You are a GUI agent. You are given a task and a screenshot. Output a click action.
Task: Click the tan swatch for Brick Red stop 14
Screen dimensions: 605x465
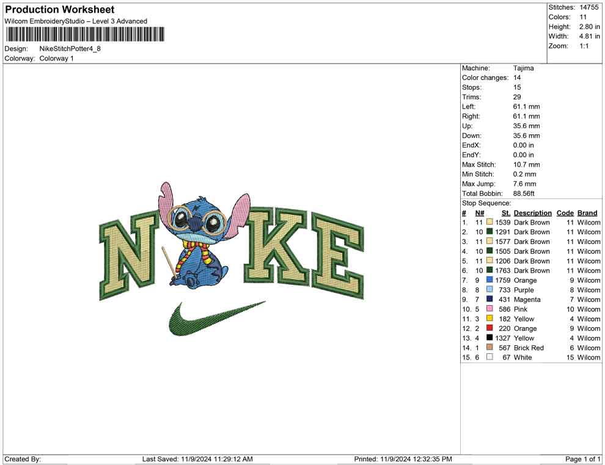pos(490,347)
